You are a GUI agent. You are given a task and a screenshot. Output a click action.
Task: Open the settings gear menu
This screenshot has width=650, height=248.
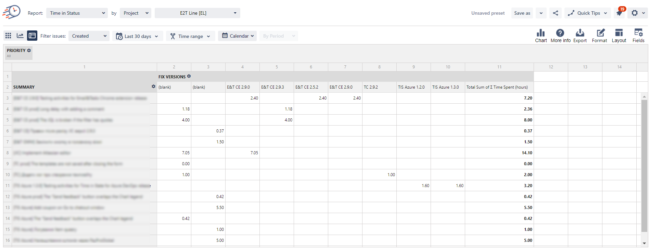(x=638, y=13)
